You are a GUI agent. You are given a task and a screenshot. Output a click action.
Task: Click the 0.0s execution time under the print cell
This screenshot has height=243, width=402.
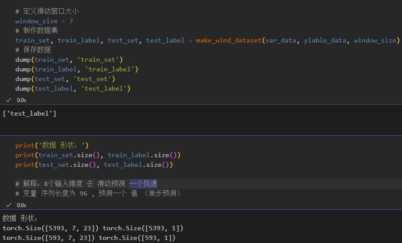pos(21,205)
